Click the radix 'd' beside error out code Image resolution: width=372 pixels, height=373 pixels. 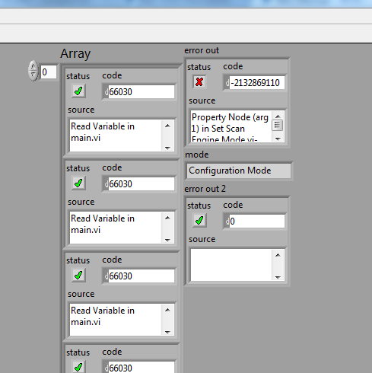[227, 83]
